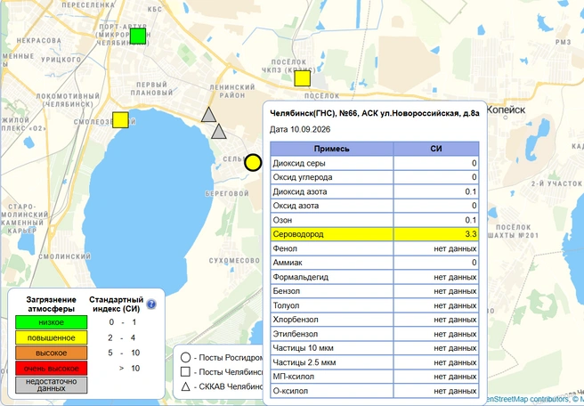
Task: Click the green square marker near Порт-Артур
Action: click(x=138, y=37)
